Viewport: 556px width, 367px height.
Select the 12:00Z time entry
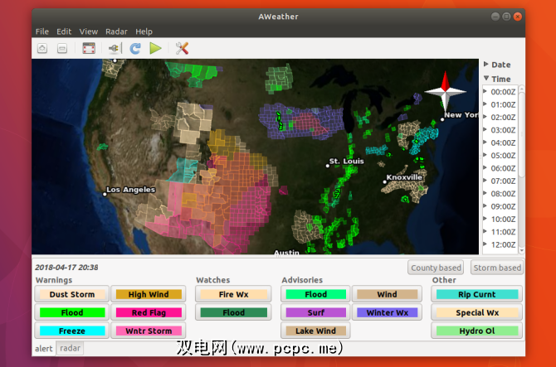[x=503, y=244]
